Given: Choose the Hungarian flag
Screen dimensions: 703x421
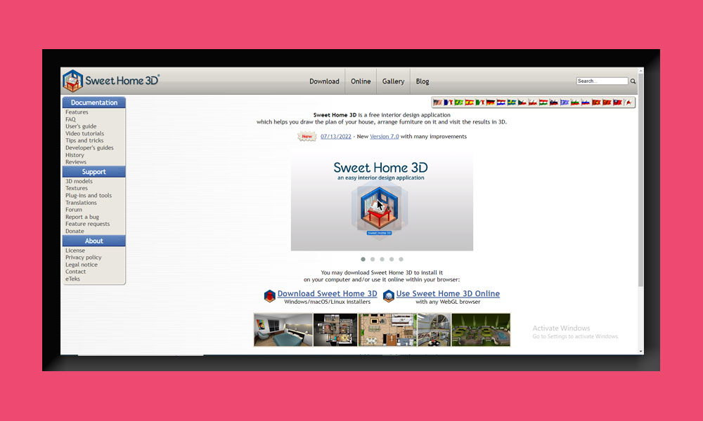Looking at the screenshot, I should tap(543, 102).
